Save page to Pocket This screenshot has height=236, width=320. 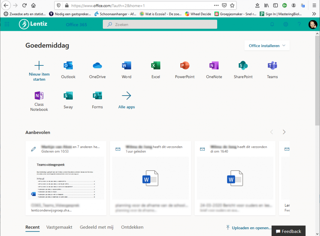point(224,6)
